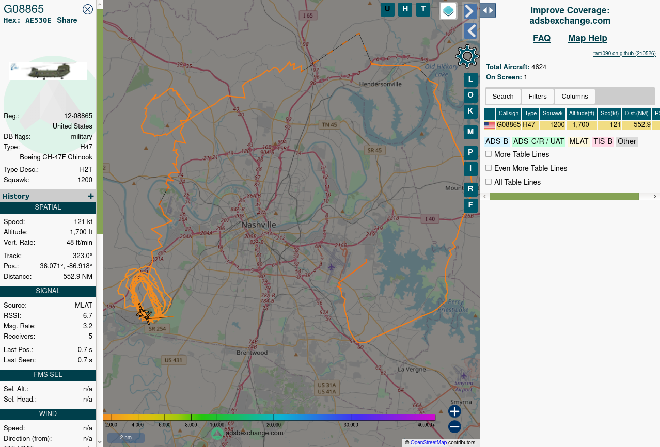Open the Filters tab
Image resolution: width=660 pixels, height=447 pixels.
tap(538, 97)
